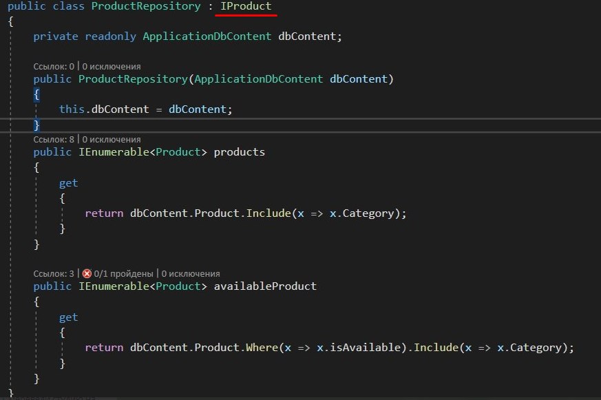This screenshot has width=601, height=400.
Task: Click the highlighted closing brace of the constructor
Action: (x=36, y=125)
